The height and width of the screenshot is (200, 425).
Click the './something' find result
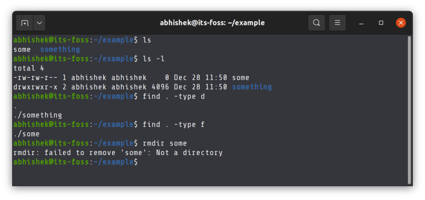coord(38,115)
